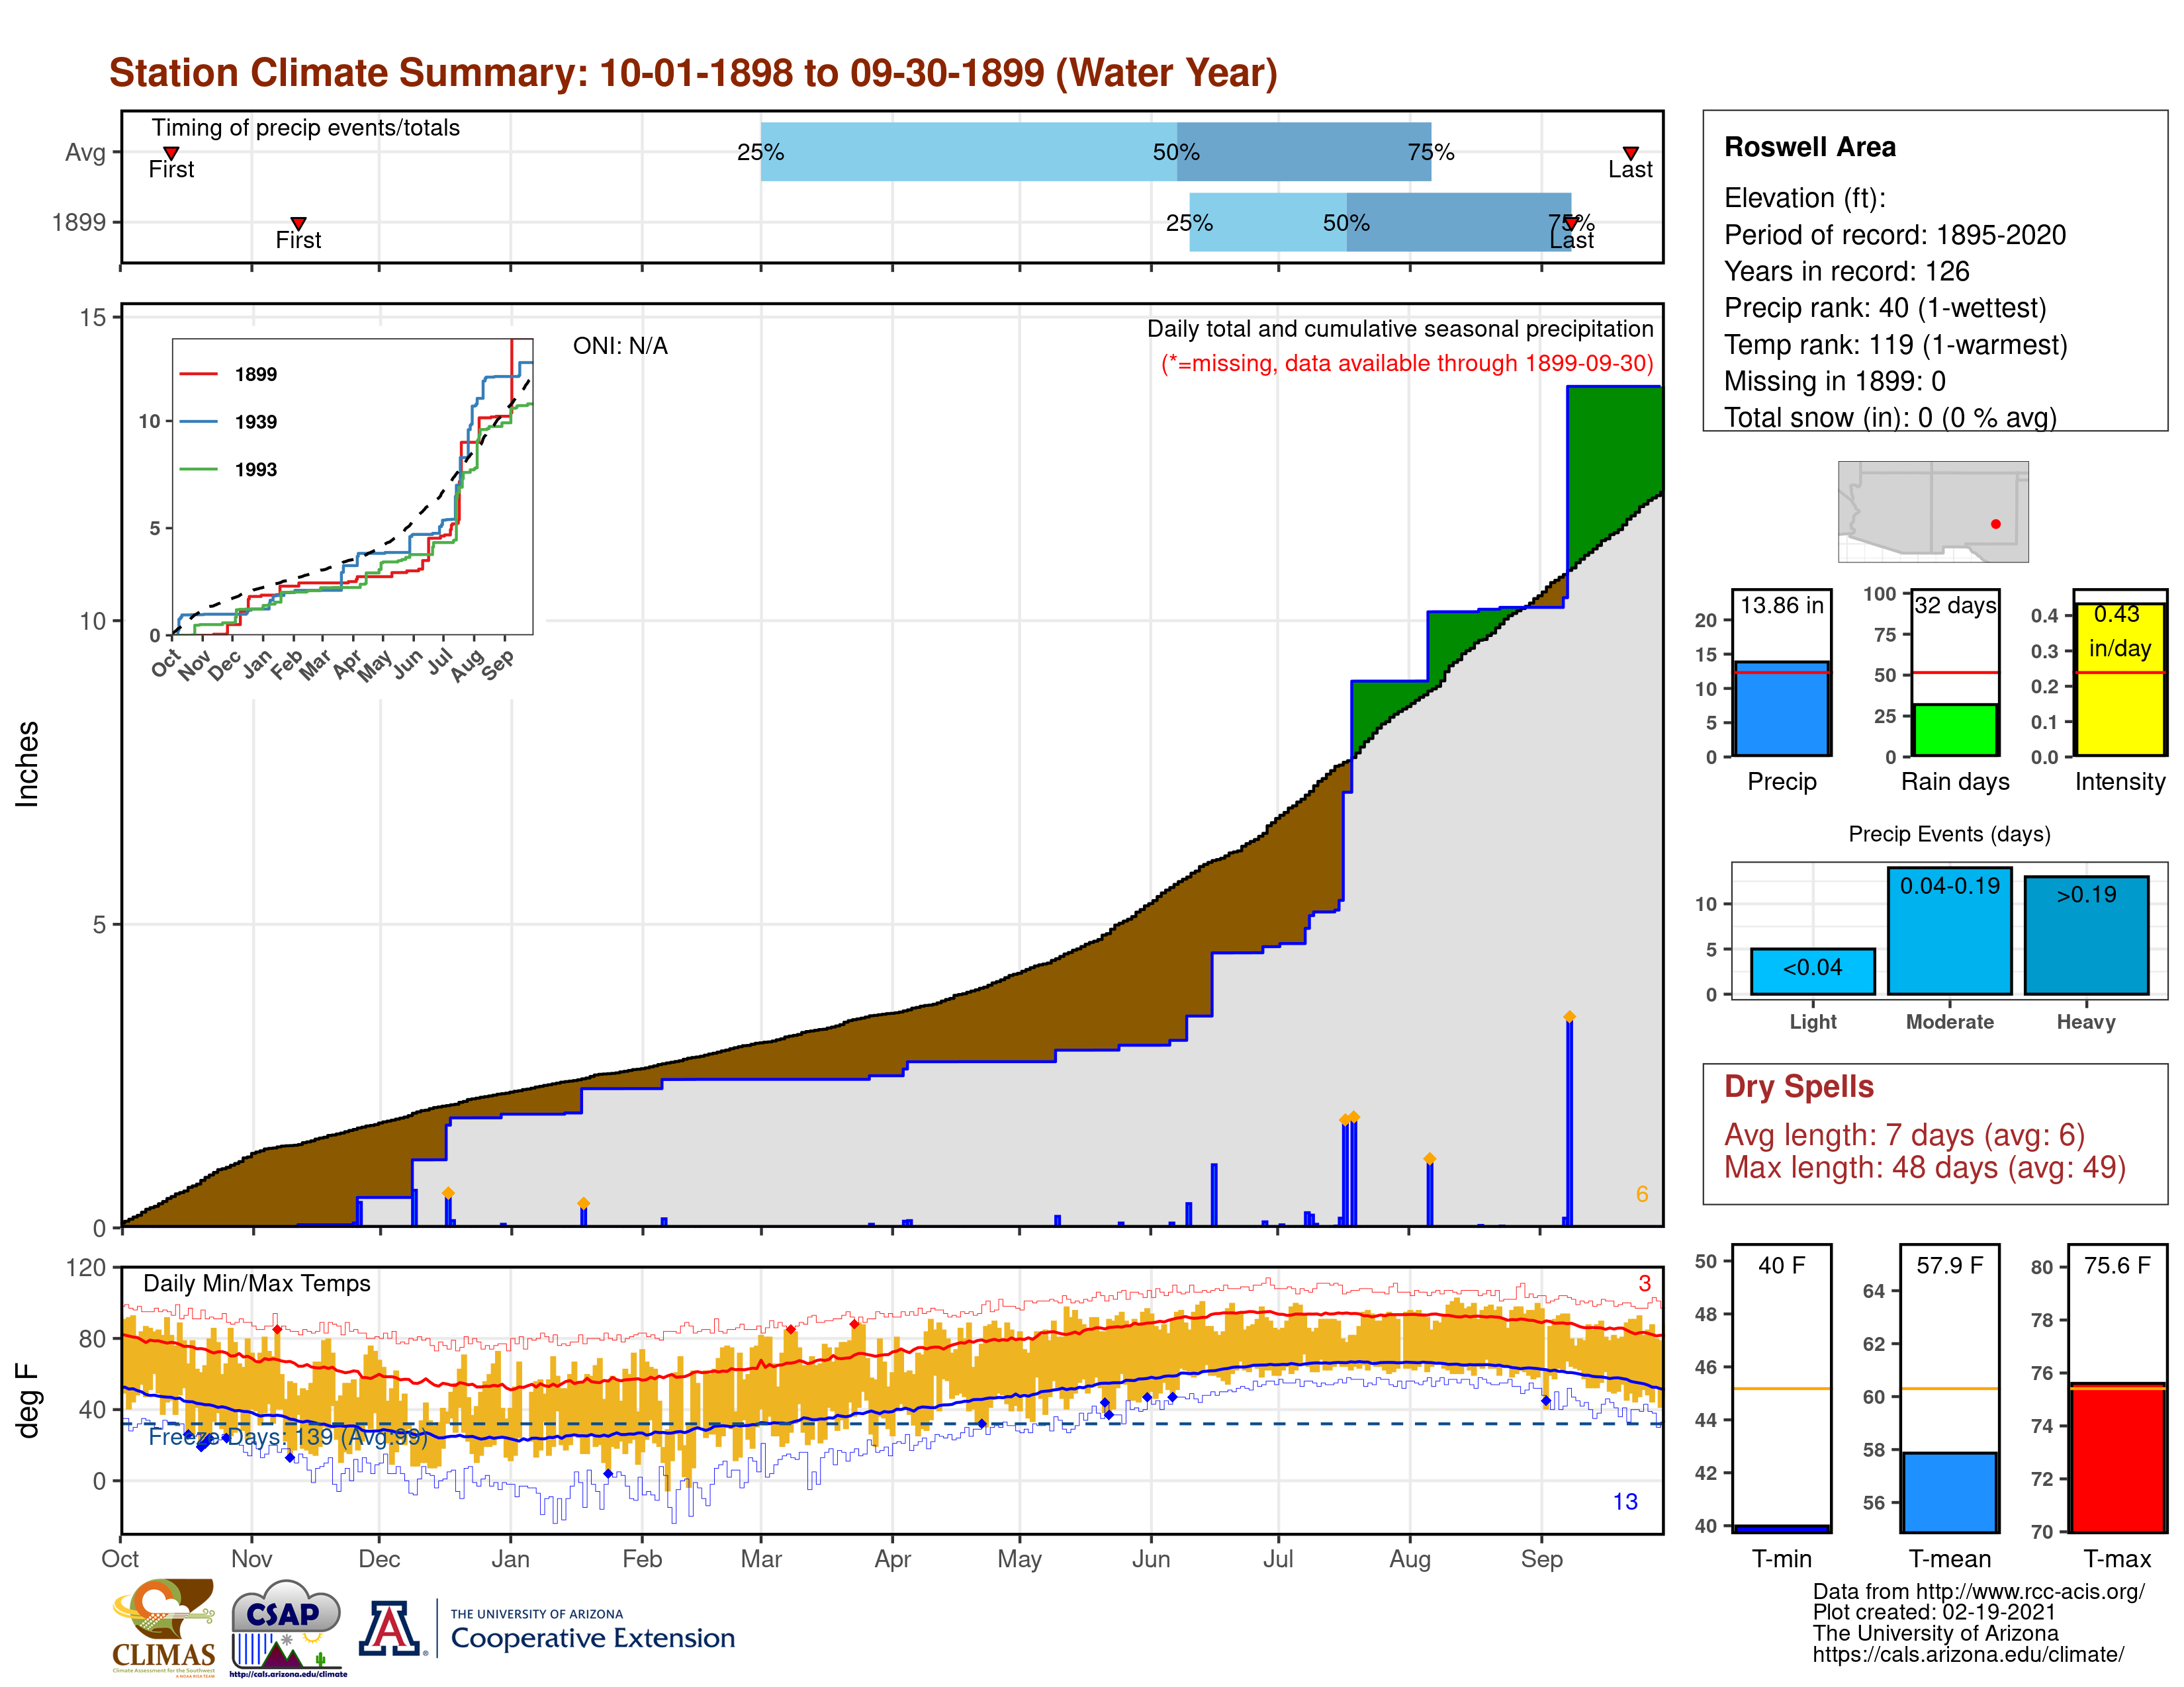Viewport: 2184px width, 1687px height.
Task: Click the '40 F' T-min value
Action: pyautogui.click(x=1782, y=1265)
